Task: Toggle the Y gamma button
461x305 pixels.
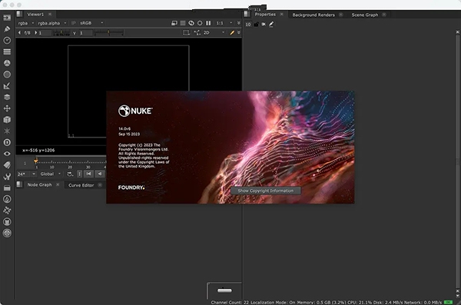Action: tap(75, 33)
